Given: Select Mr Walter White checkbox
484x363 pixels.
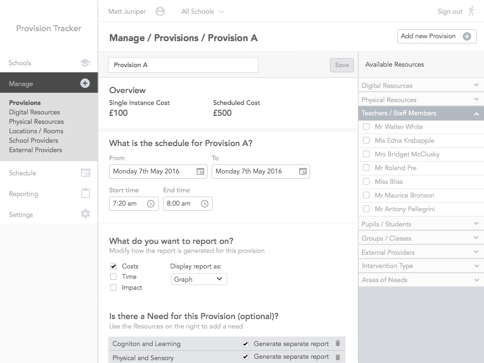Looking at the screenshot, I should 366,127.
